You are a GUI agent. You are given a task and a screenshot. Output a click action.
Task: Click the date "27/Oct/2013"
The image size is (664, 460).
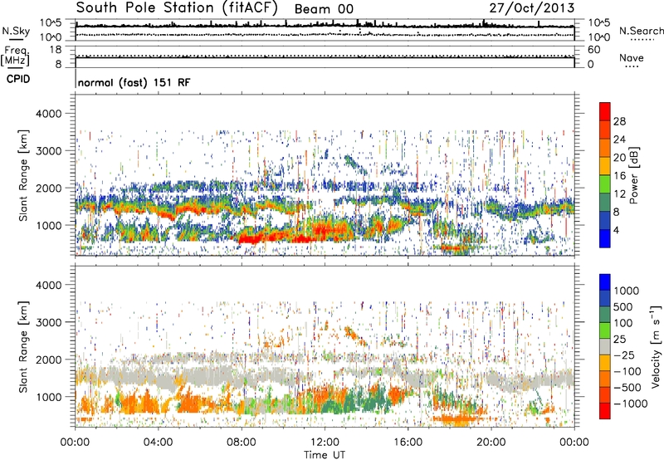click(532, 8)
